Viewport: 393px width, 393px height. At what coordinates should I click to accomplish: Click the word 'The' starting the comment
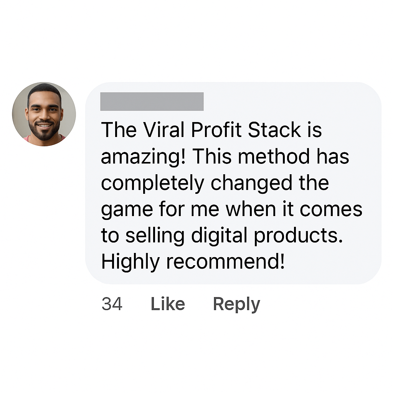point(119,130)
